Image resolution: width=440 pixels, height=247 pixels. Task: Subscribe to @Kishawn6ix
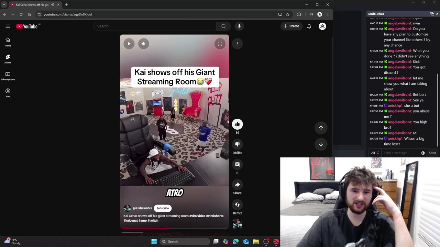[163, 208]
